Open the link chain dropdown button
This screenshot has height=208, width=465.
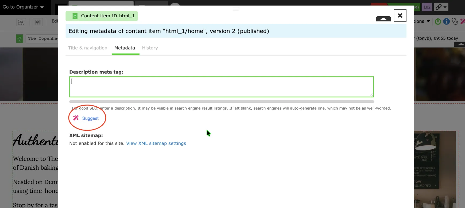pos(441,7)
